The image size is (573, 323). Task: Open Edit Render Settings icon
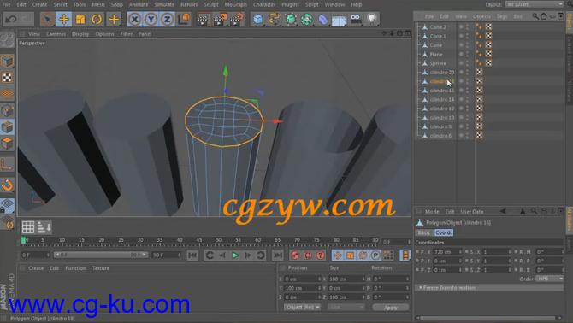click(x=236, y=20)
